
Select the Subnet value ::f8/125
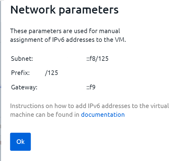(x=97, y=59)
